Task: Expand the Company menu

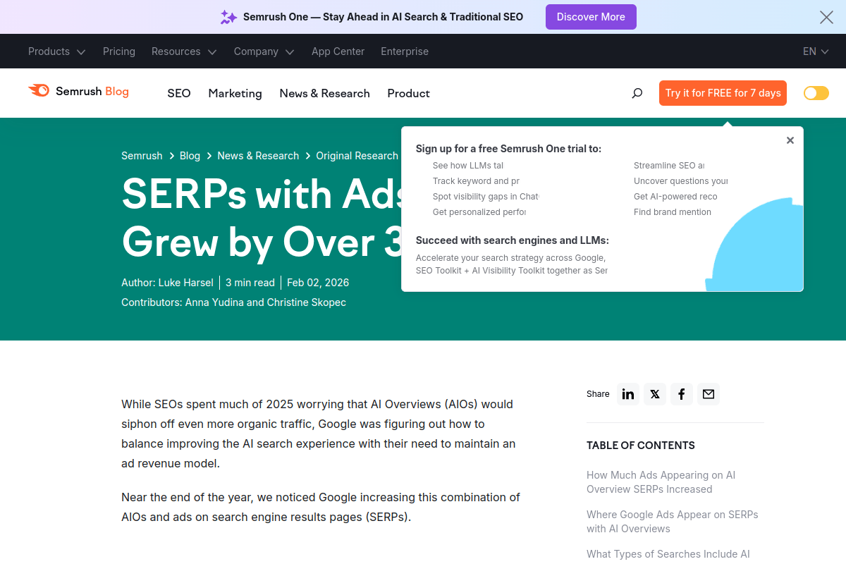Action: (x=264, y=51)
